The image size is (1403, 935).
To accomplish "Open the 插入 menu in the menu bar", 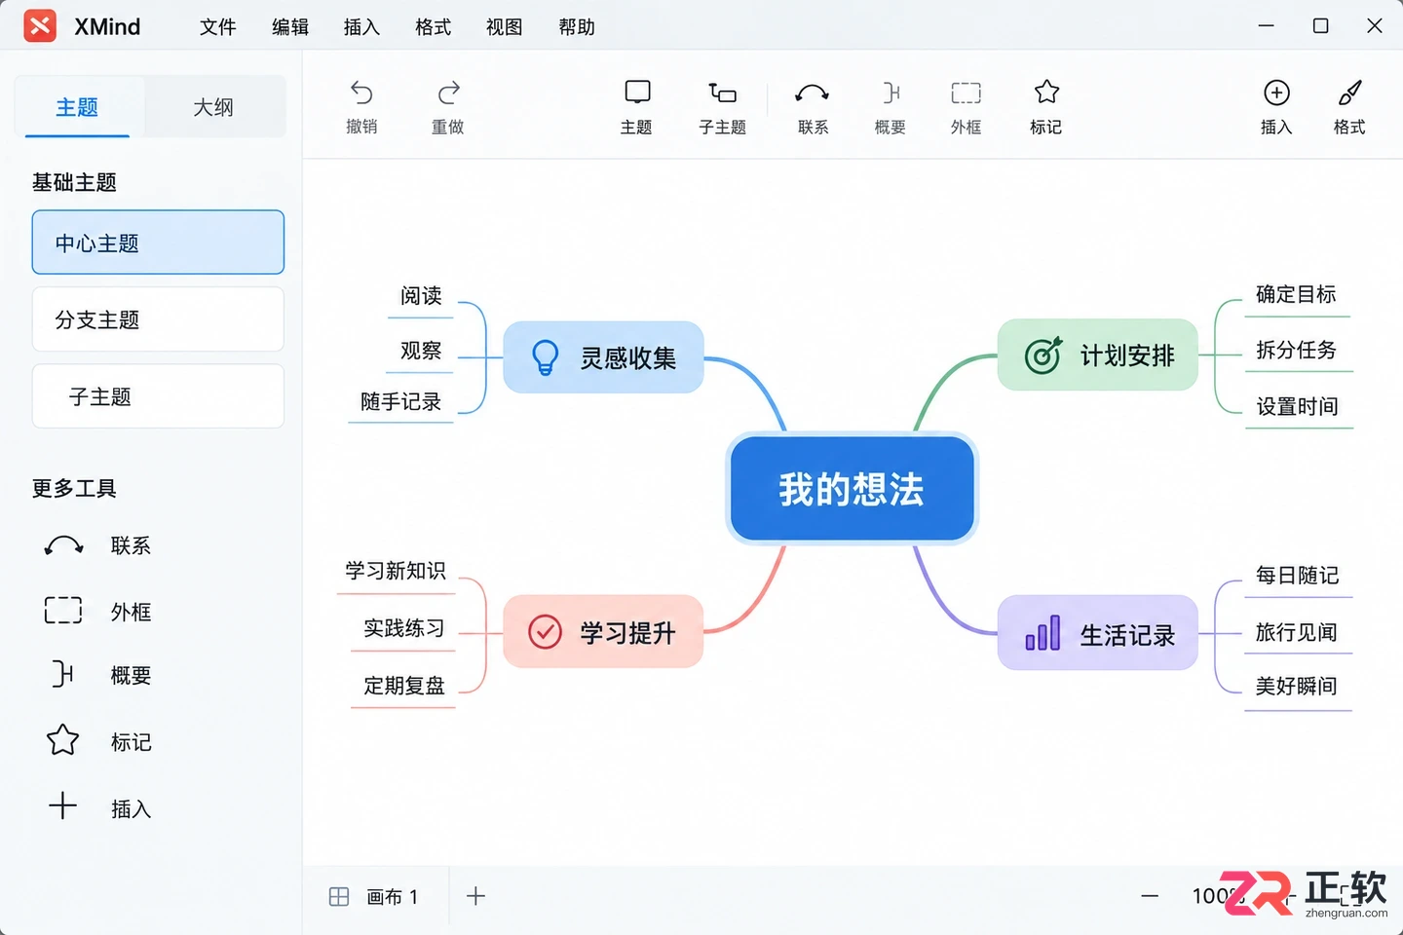I will (x=361, y=27).
